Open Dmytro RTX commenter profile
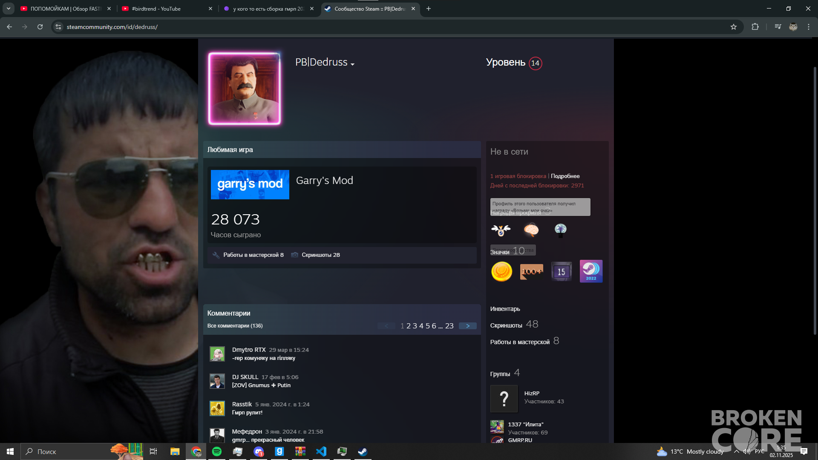 [x=249, y=350]
